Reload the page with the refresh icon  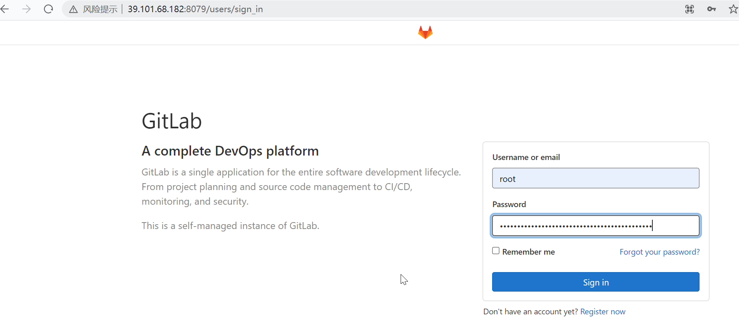48,9
